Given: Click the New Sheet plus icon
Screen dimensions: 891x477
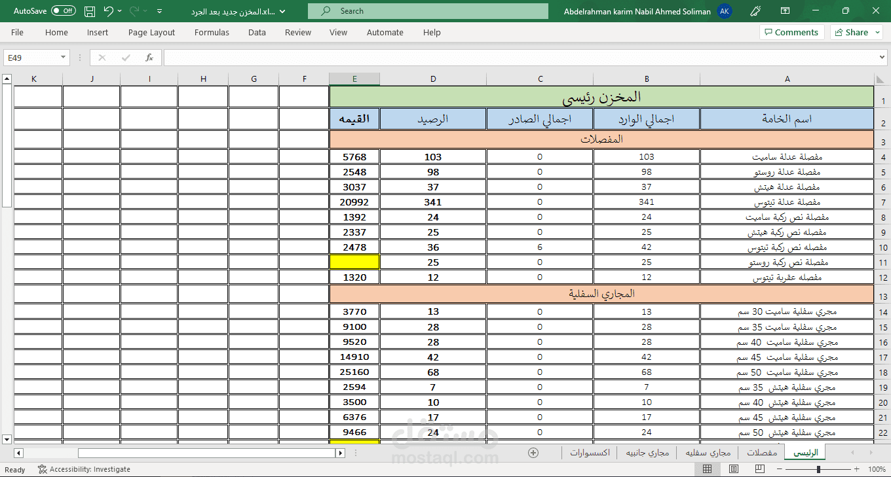Looking at the screenshot, I should [533, 452].
